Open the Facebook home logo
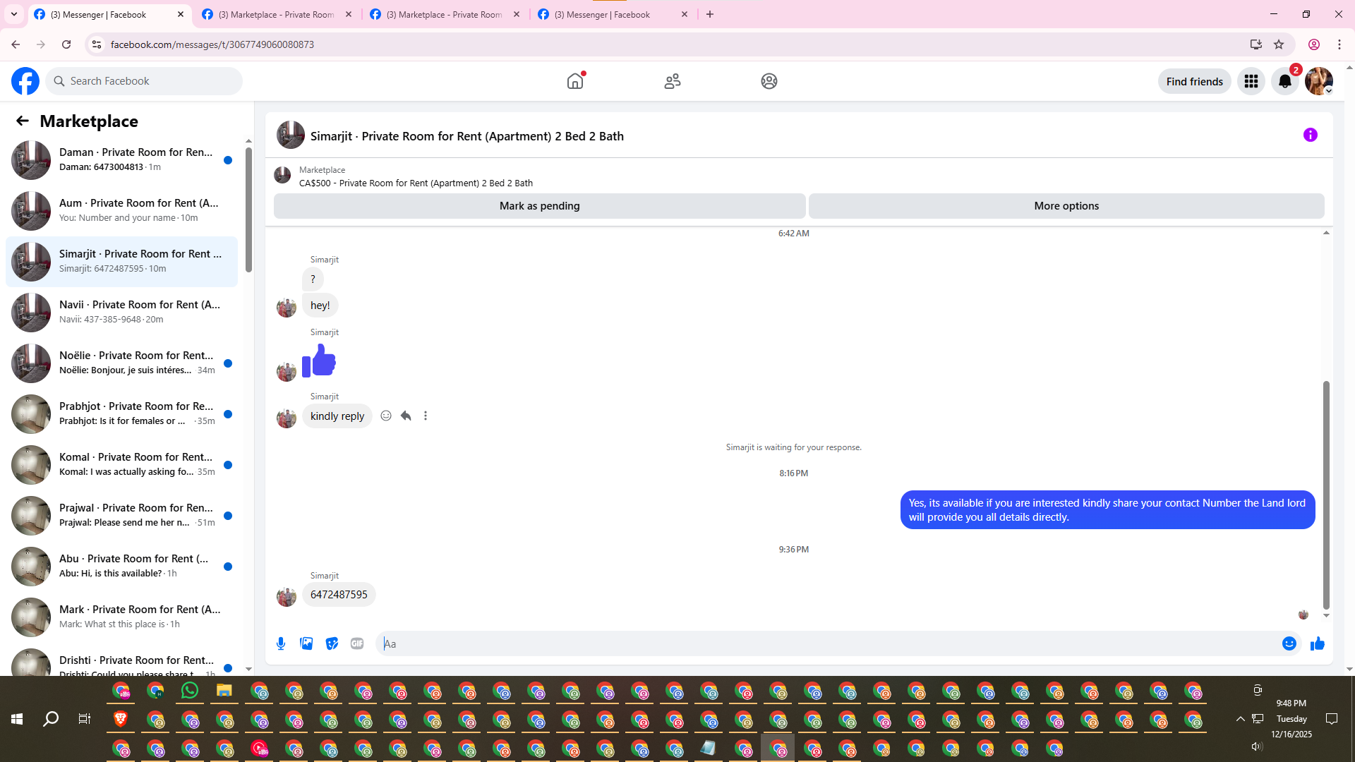The width and height of the screenshot is (1355, 762). [x=25, y=81]
